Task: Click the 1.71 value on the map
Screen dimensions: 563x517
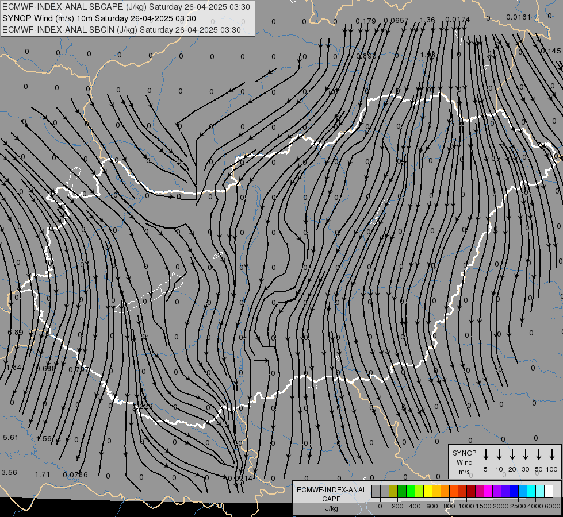Action: 43,474
